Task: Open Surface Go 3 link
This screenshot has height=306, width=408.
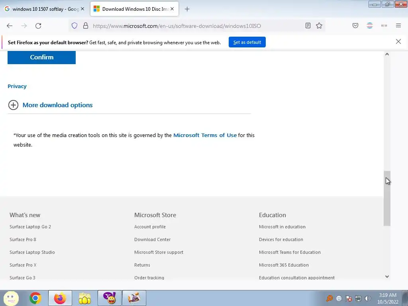Action: [22, 278]
